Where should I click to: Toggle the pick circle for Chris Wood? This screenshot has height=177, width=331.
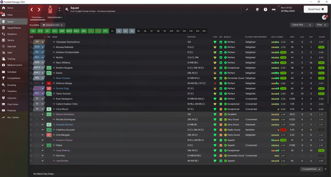[31, 109]
